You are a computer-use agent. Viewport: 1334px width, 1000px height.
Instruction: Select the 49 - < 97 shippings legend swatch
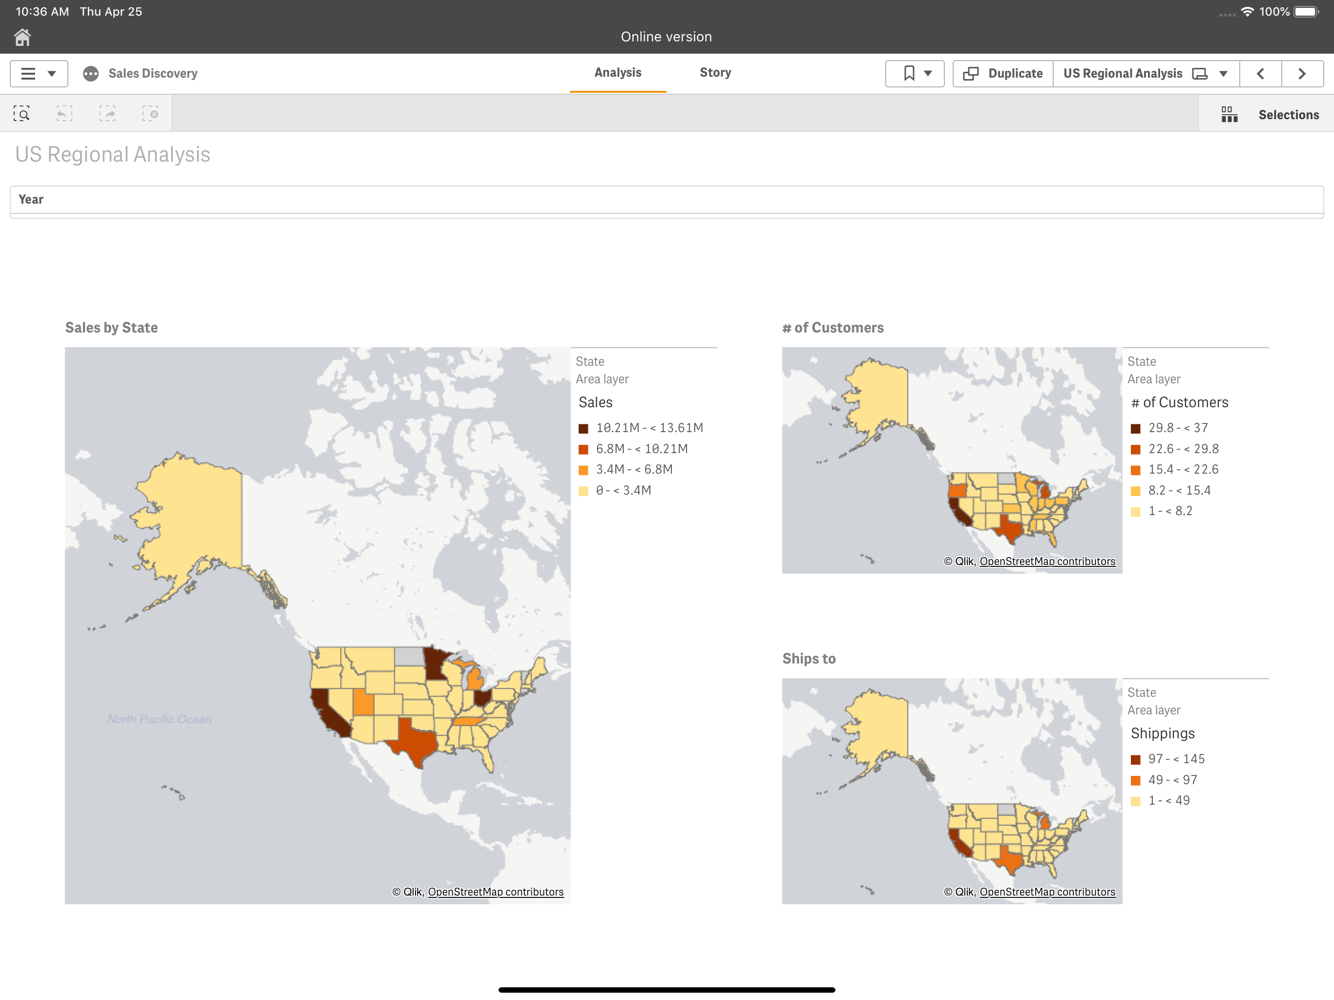[x=1136, y=780]
